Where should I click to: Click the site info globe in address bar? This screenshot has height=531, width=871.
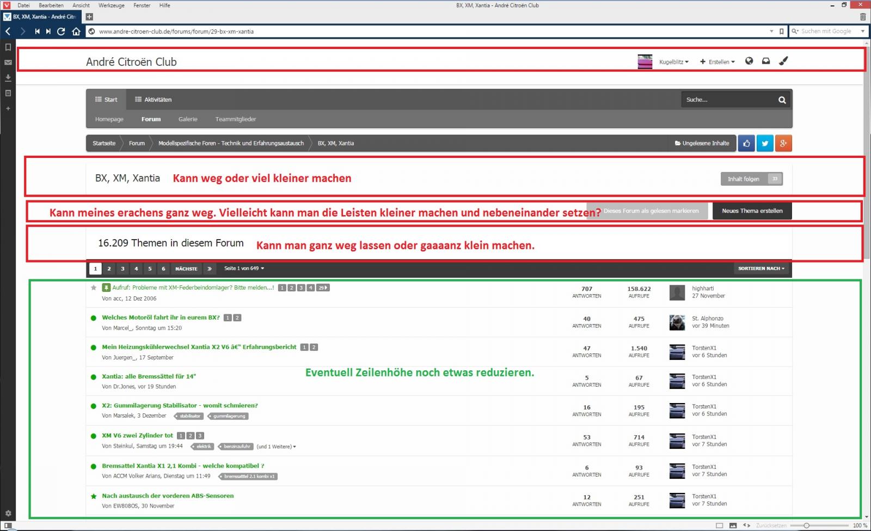(91, 31)
